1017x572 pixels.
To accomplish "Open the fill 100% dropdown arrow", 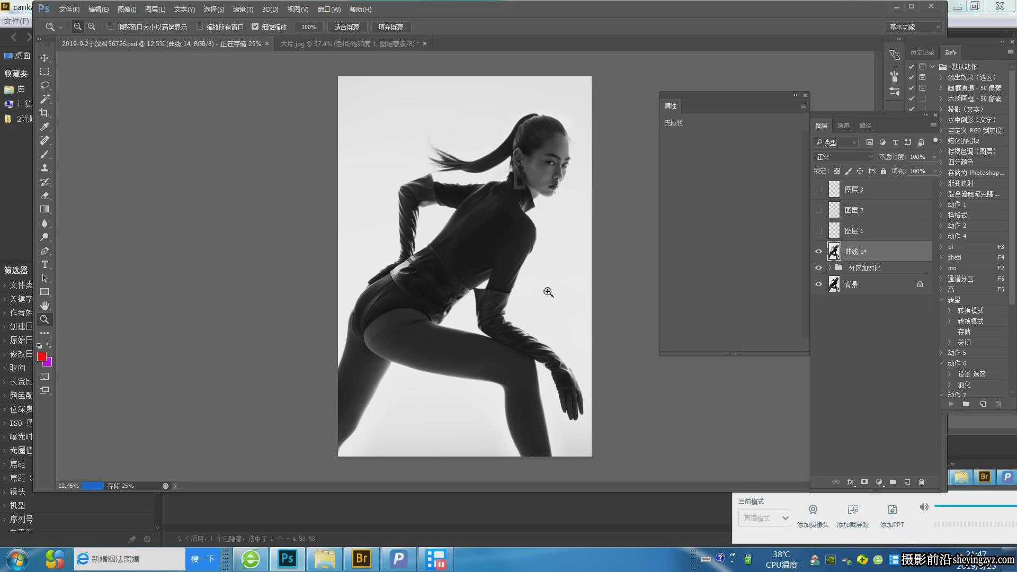I will click(934, 171).
